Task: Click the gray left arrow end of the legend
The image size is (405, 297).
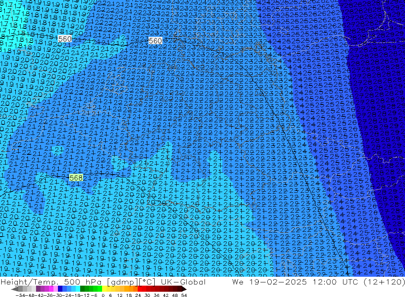Action: coord(15,289)
